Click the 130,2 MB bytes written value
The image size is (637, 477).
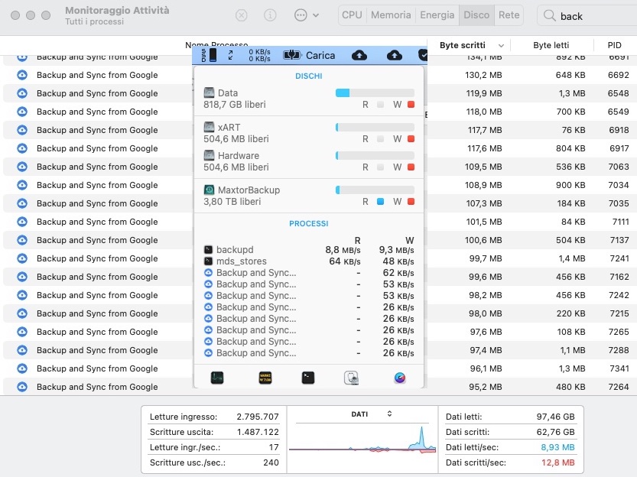(483, 75)
